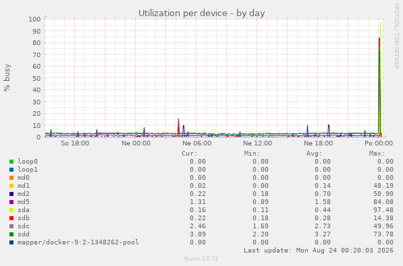The image size is (403, 266).
Task: Select the mapper/docker-9:2-1348262-pool label
Action: 78,242
